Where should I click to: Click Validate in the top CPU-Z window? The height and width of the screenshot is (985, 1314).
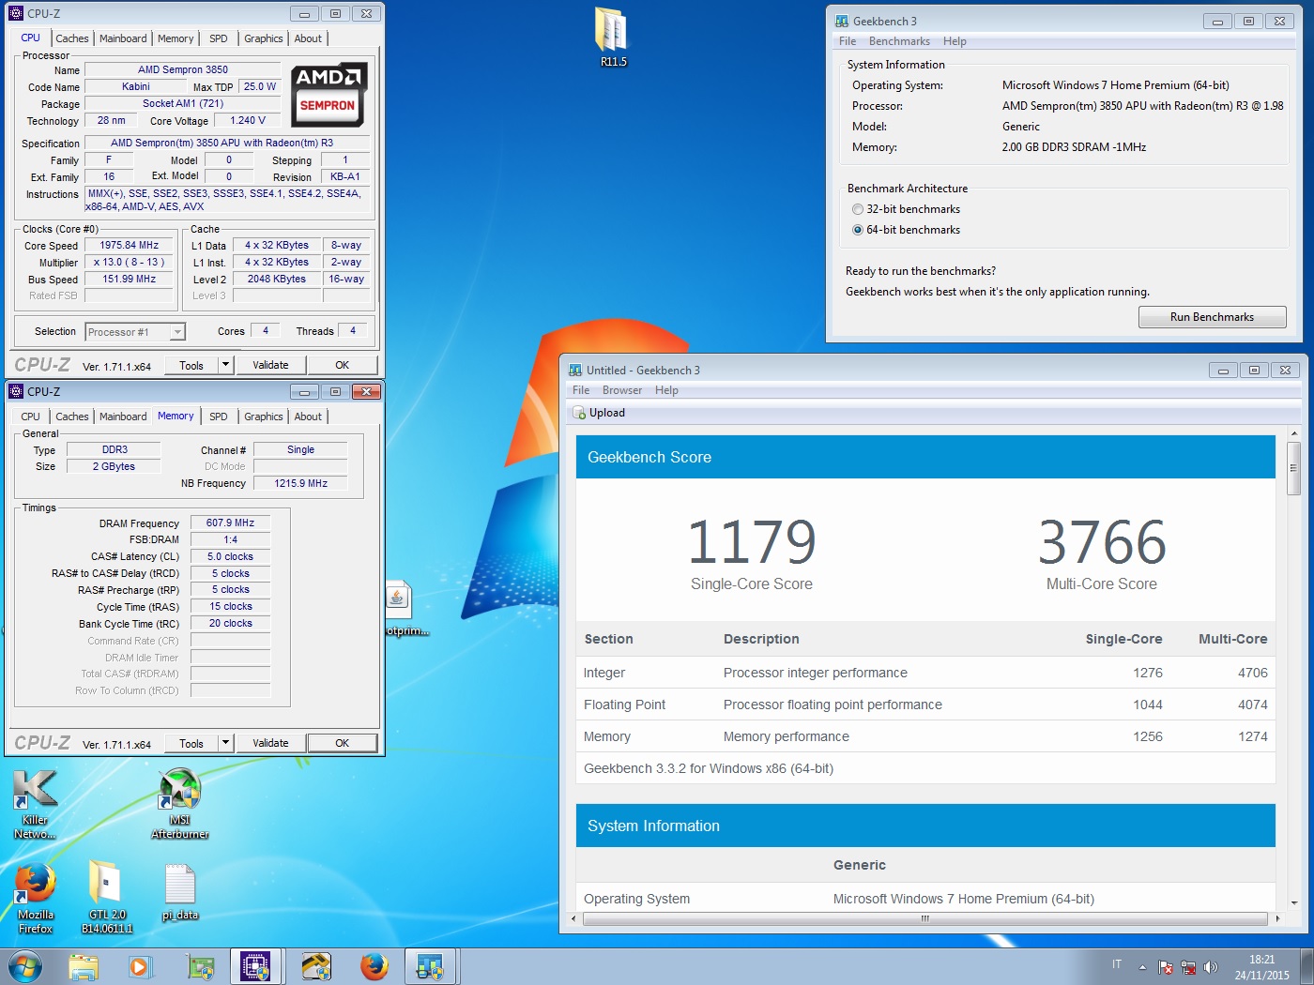coord(270,365)
